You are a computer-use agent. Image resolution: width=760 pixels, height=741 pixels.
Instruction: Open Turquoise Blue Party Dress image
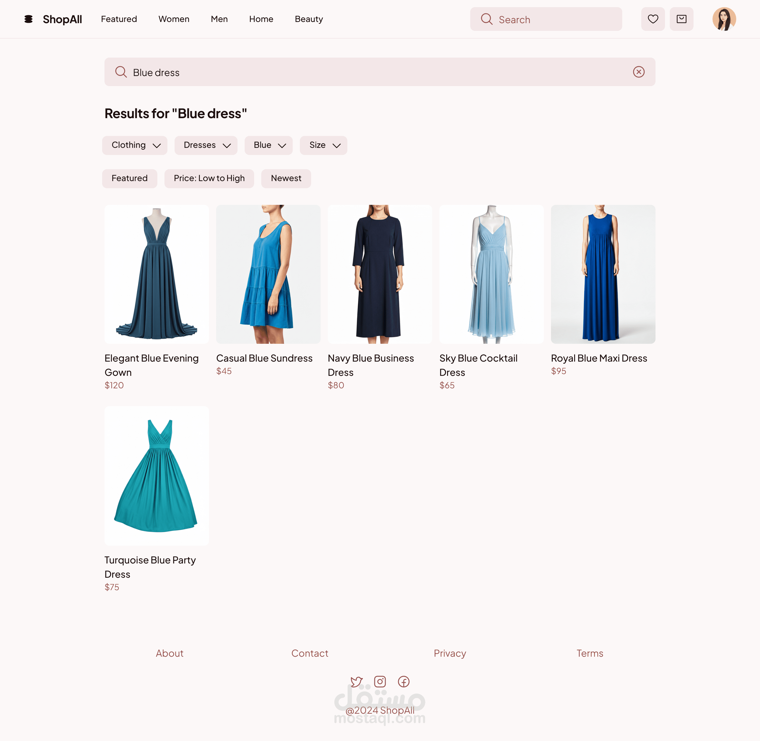pyautogui.click(x=157, y=476)
